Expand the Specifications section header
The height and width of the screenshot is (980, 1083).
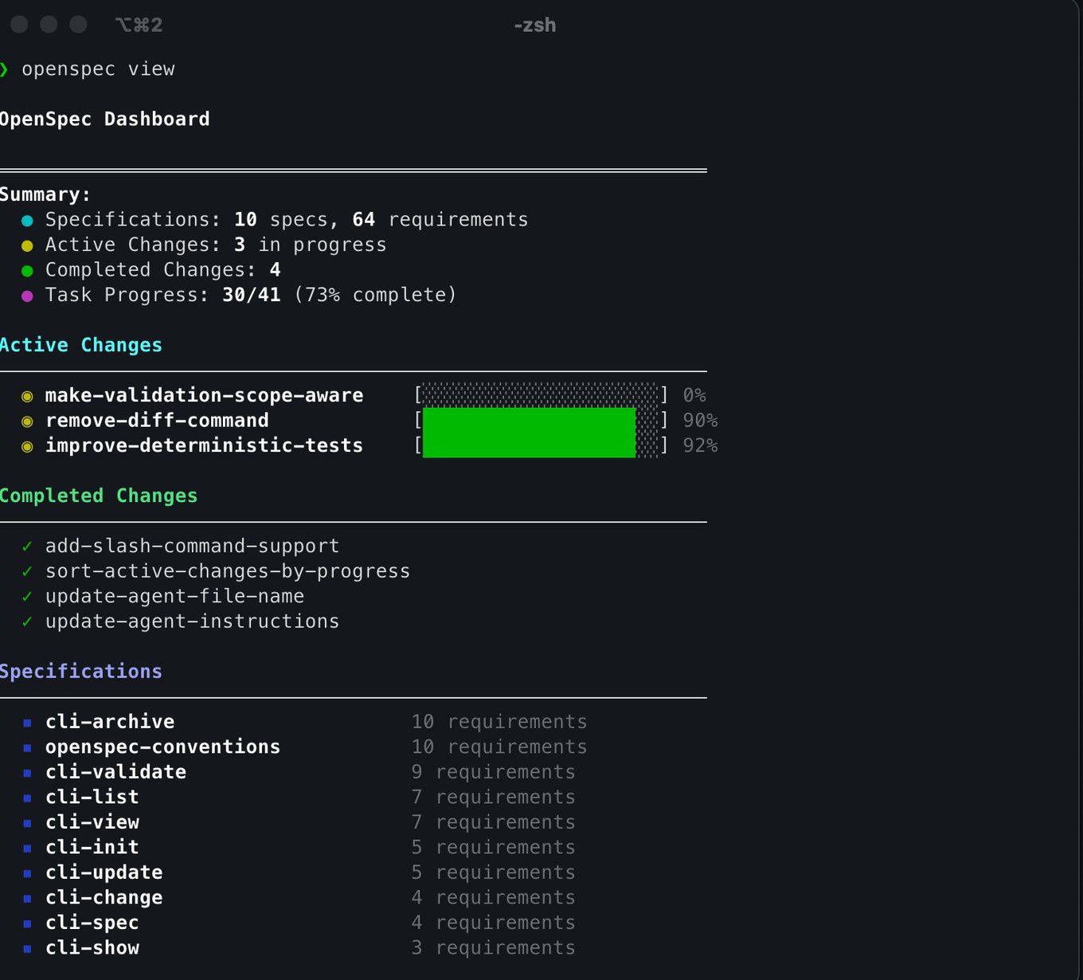80,672
